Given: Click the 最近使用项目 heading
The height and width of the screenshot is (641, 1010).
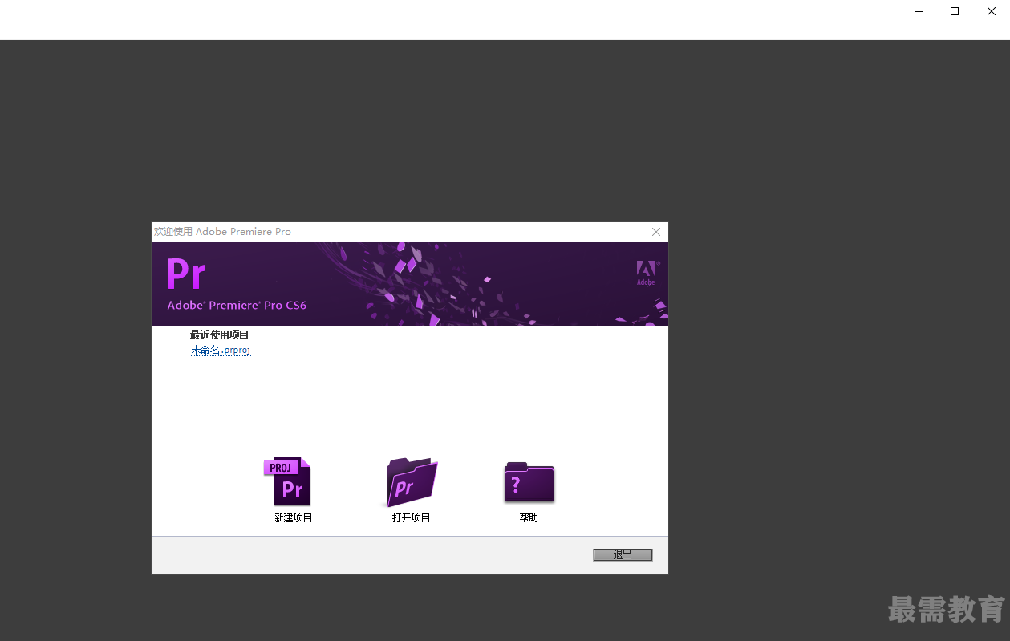Looking at the screenshot, I should pos(220,335).
